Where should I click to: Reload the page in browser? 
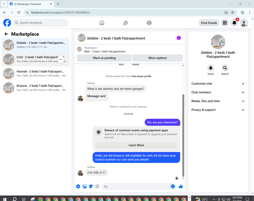tap(19, 12)
